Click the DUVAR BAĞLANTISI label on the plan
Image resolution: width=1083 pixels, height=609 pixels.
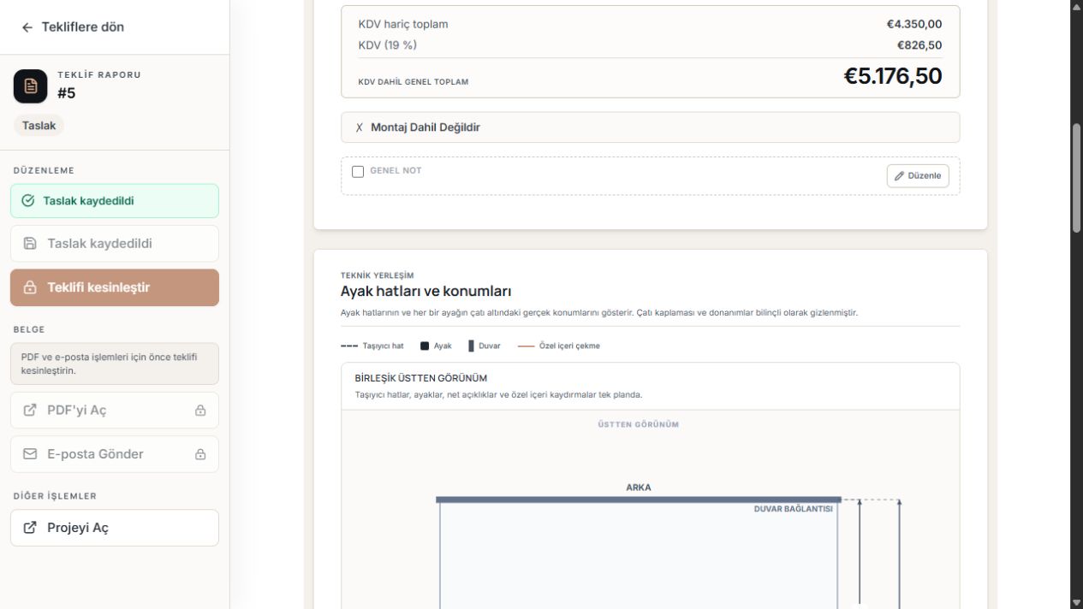(793, 509)
